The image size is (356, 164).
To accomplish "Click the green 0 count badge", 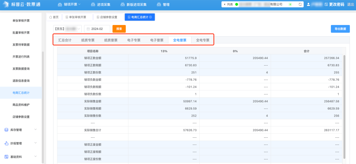I will click(290, 4).
